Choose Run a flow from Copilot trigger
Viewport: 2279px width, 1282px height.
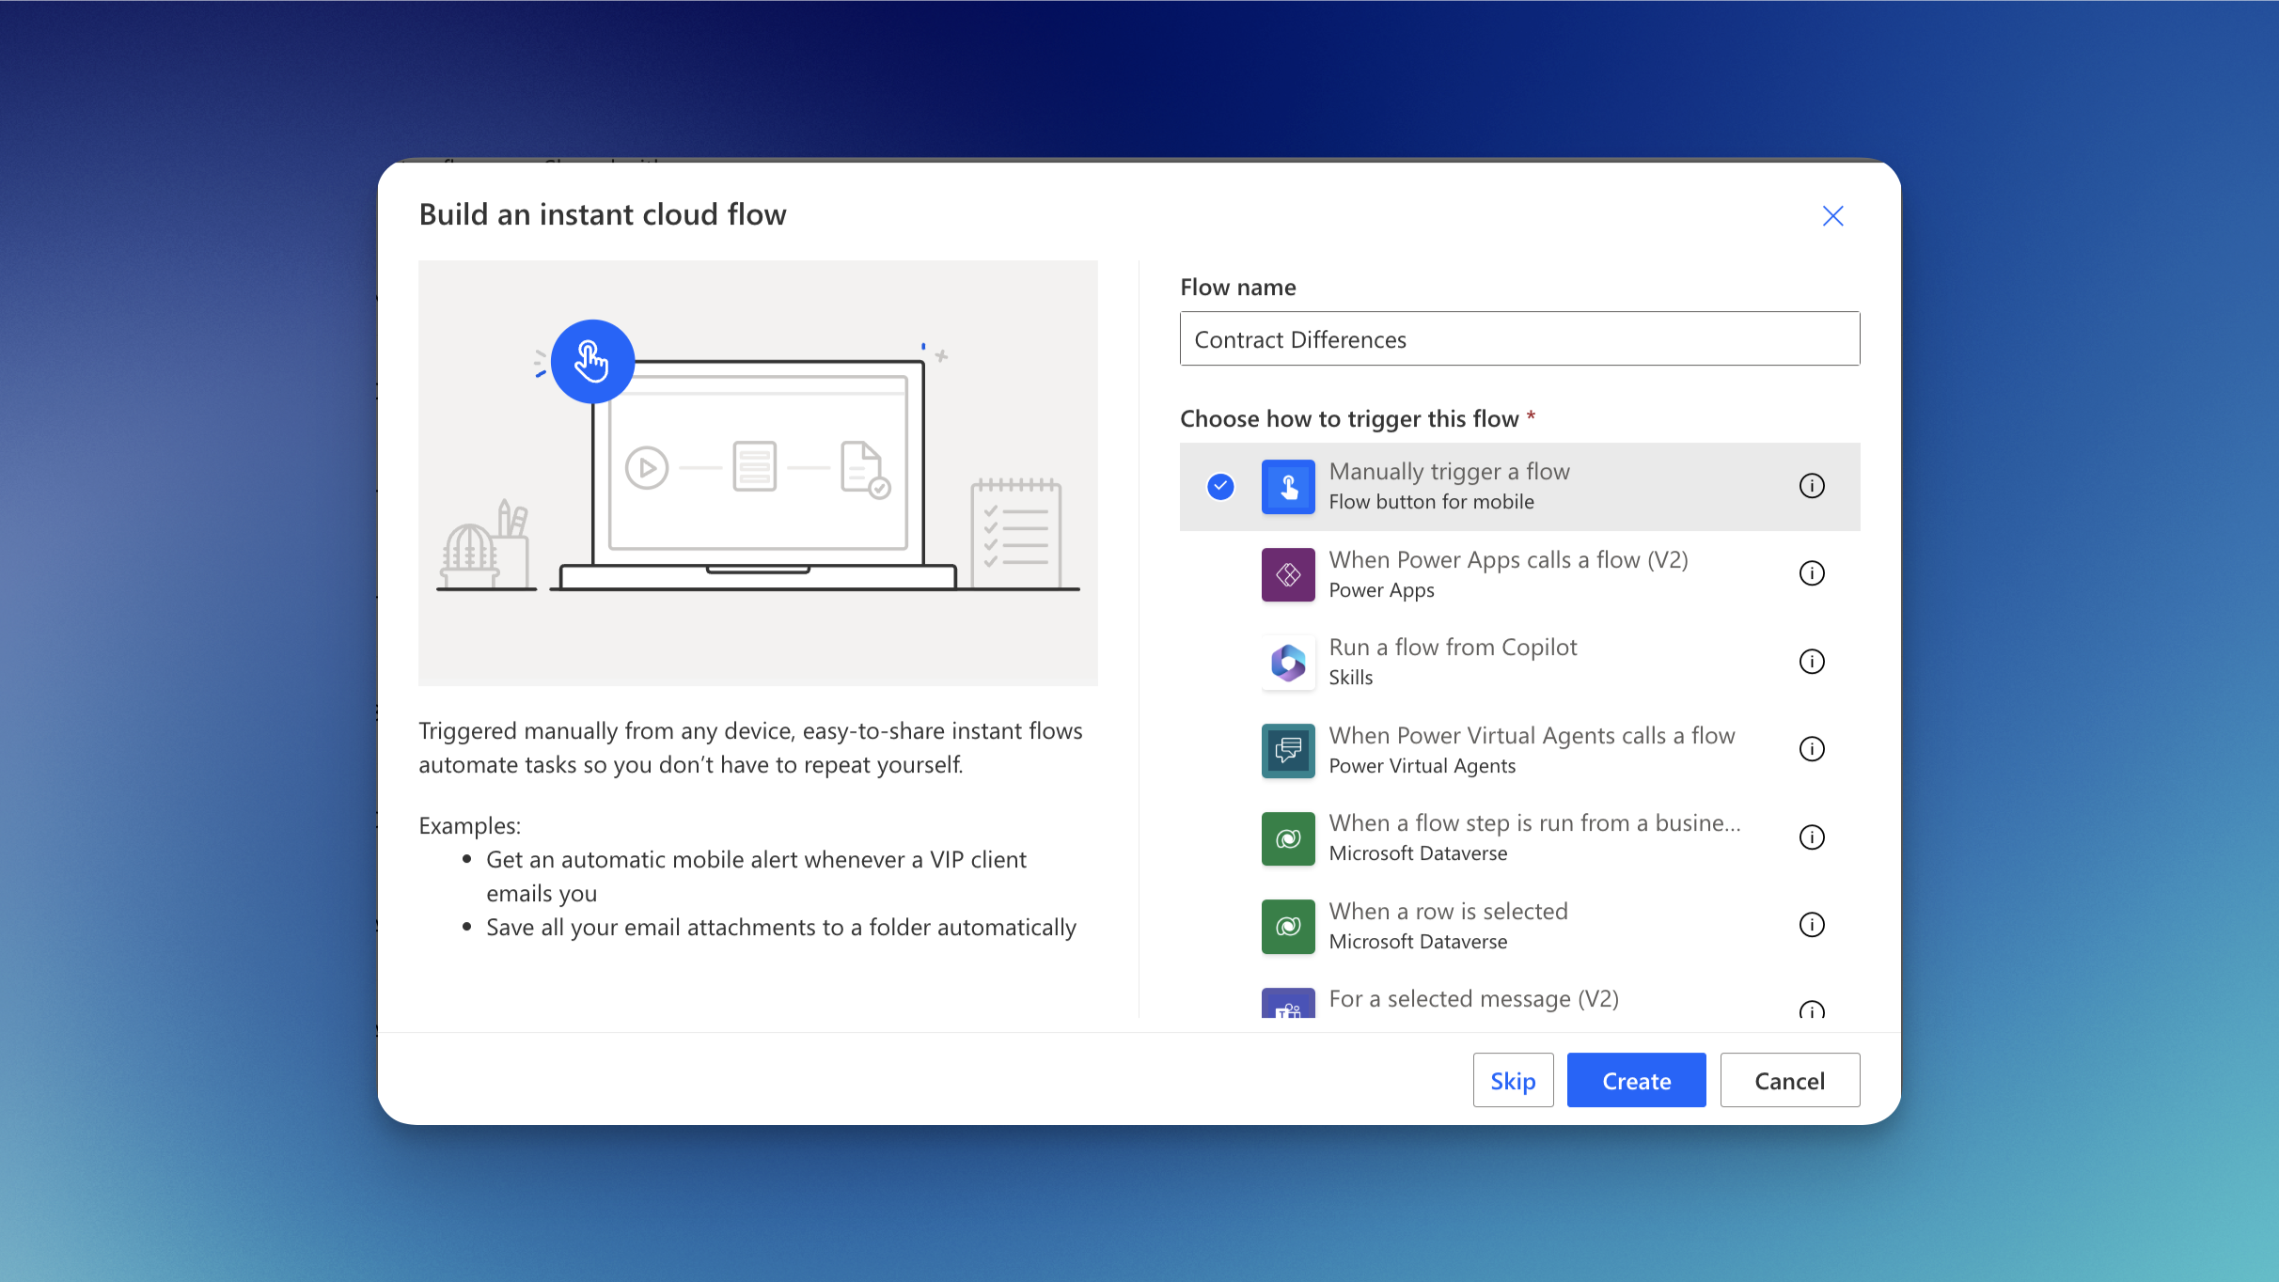tap(1453, 649)
